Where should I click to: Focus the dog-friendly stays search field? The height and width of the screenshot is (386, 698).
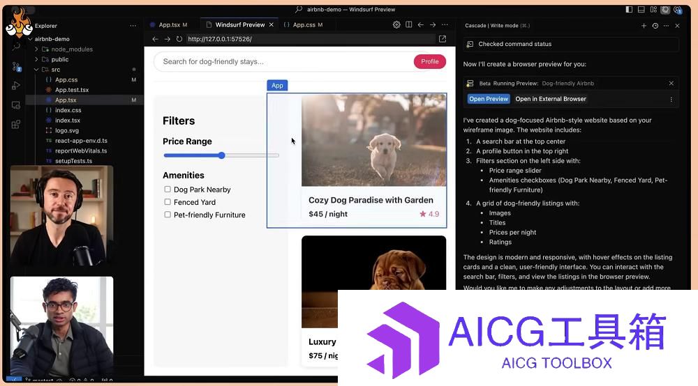tap(285, 62)
